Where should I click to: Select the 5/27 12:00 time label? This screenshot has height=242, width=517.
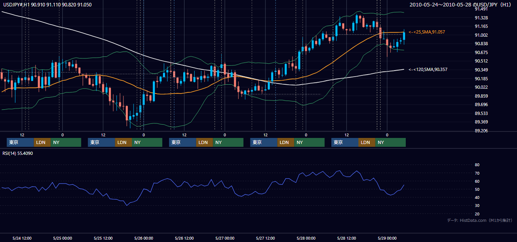click(x=266, y=238)
